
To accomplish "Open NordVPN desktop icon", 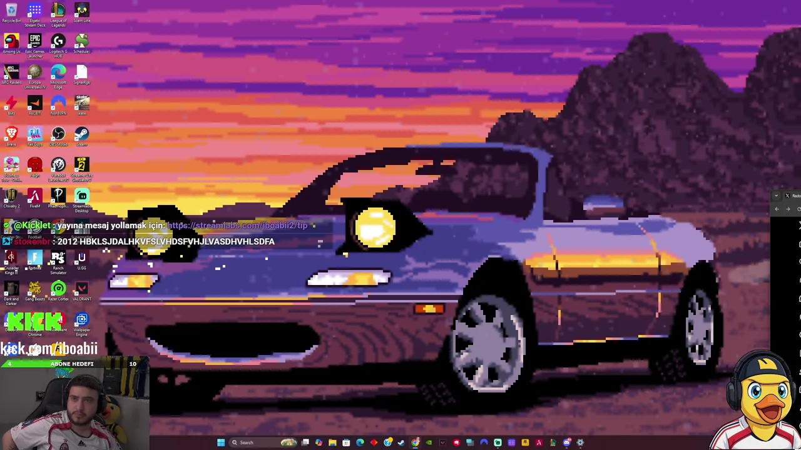I will pos(58,105).
